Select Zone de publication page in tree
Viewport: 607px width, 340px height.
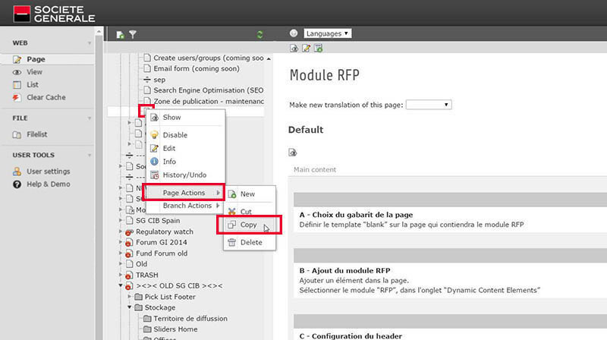pyautogui.click(x=208, y=101)
